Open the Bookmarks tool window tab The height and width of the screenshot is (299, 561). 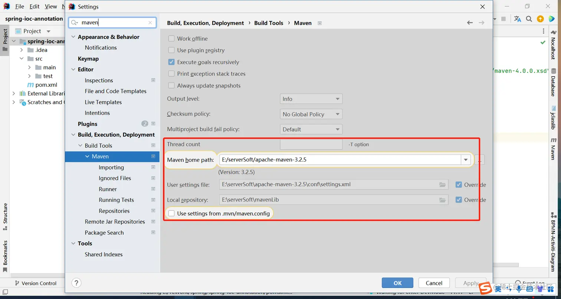[x=5, y=256]
